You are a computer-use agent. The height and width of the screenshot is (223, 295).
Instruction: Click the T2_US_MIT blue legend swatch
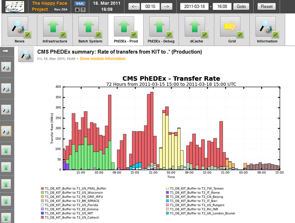(x=42, y=213)
